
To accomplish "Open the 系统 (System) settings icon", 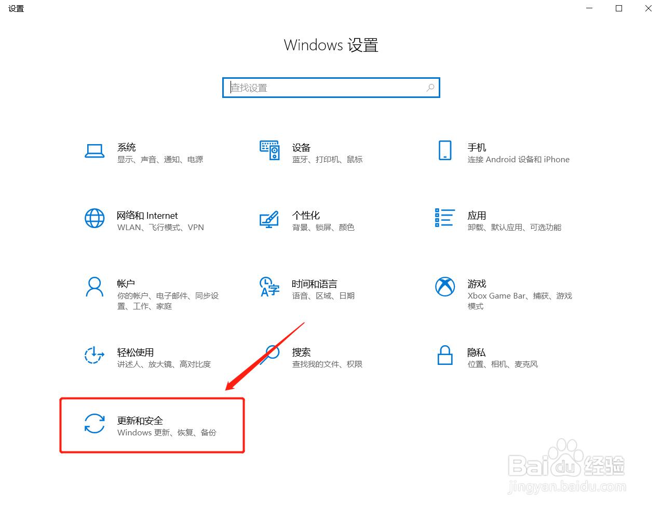I will click(94, 151).
